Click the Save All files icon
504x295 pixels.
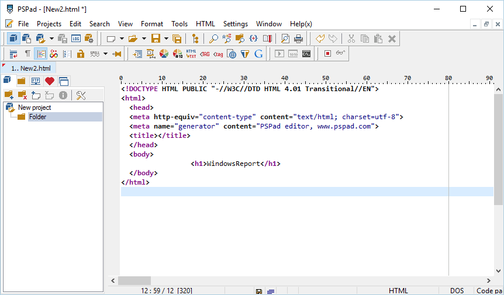(177, 39)
